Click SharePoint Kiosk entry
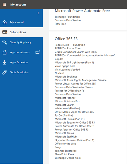 64,155
